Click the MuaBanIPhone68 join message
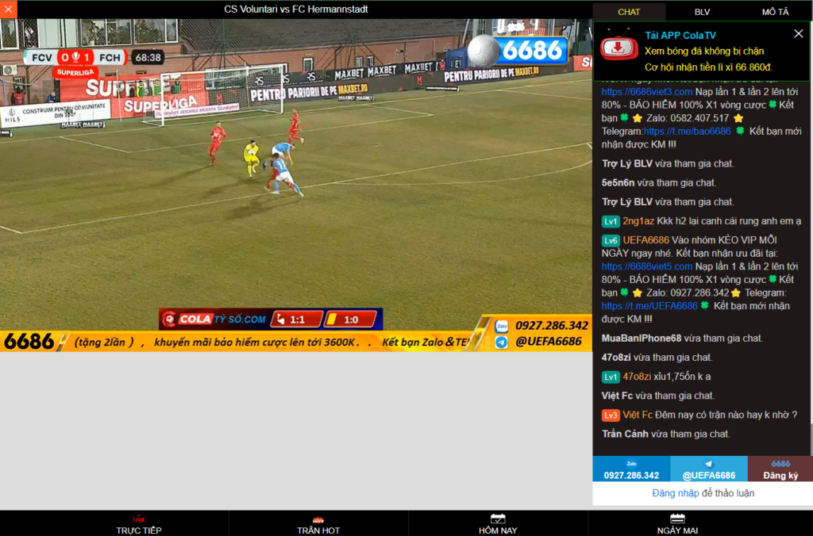Viewport: 813px width, 536px height. tap(682, 339)
